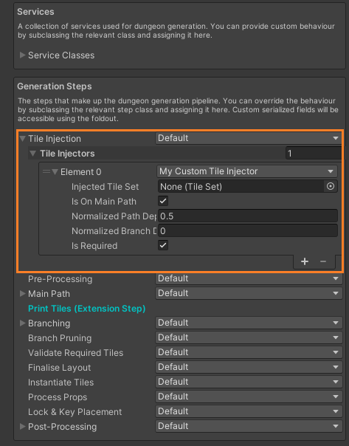Click the Element 0 label
This screenshot has width=349, height=446.
80,172
